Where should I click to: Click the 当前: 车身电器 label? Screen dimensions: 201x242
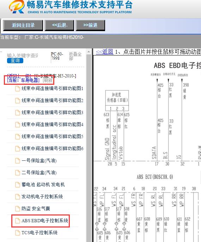pyautogui.click(x=23, y=80)
